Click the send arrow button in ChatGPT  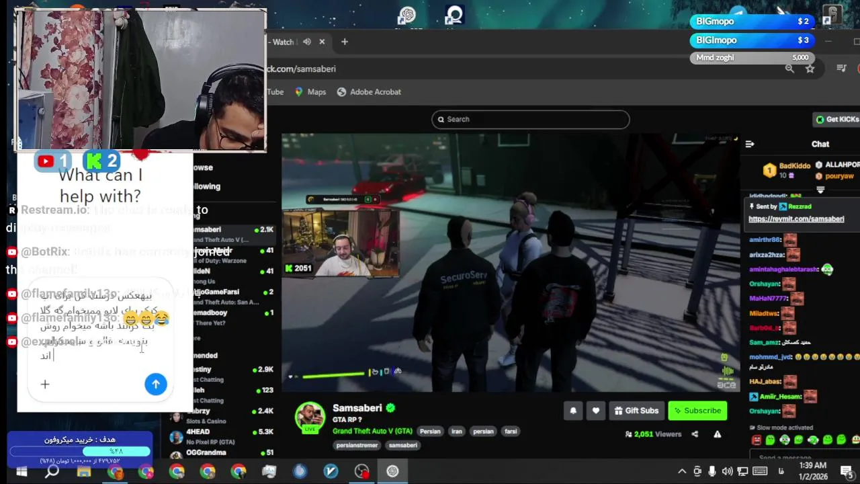[155, 384]
